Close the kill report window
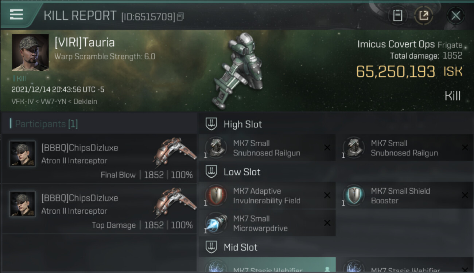Image resolution: width=474 pixels, height=273 pixels. pos(456,16)
